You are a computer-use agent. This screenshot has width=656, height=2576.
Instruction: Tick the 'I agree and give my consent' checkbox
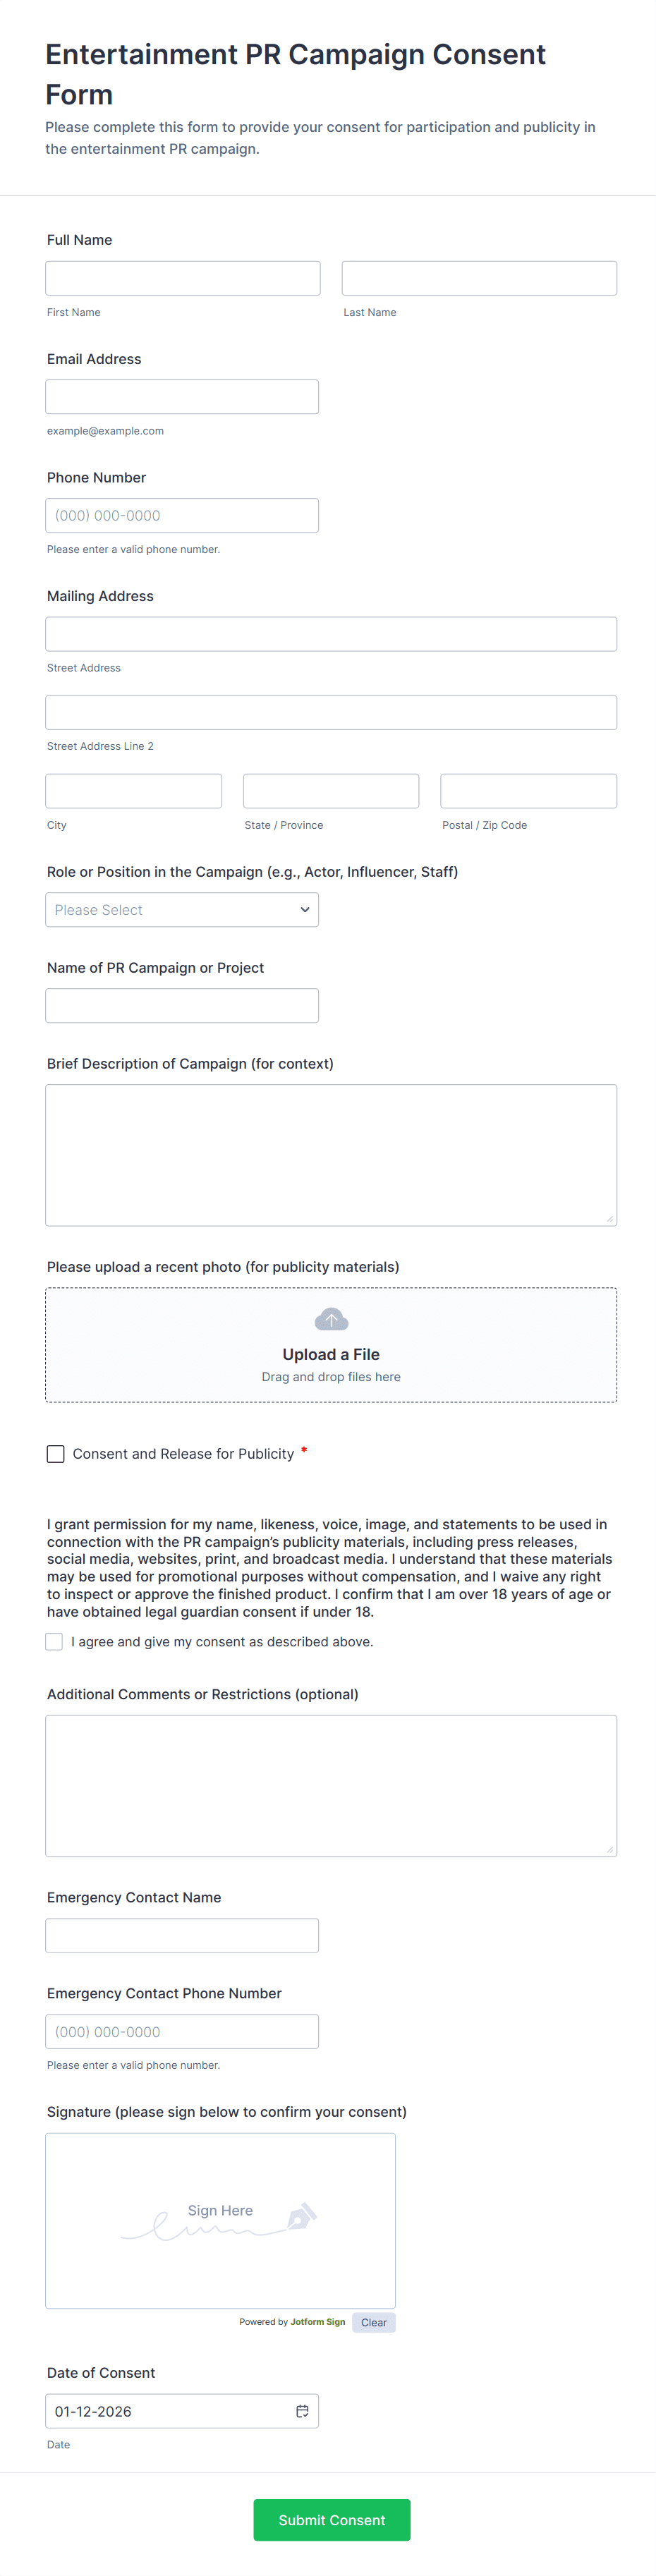point(54,1642)
